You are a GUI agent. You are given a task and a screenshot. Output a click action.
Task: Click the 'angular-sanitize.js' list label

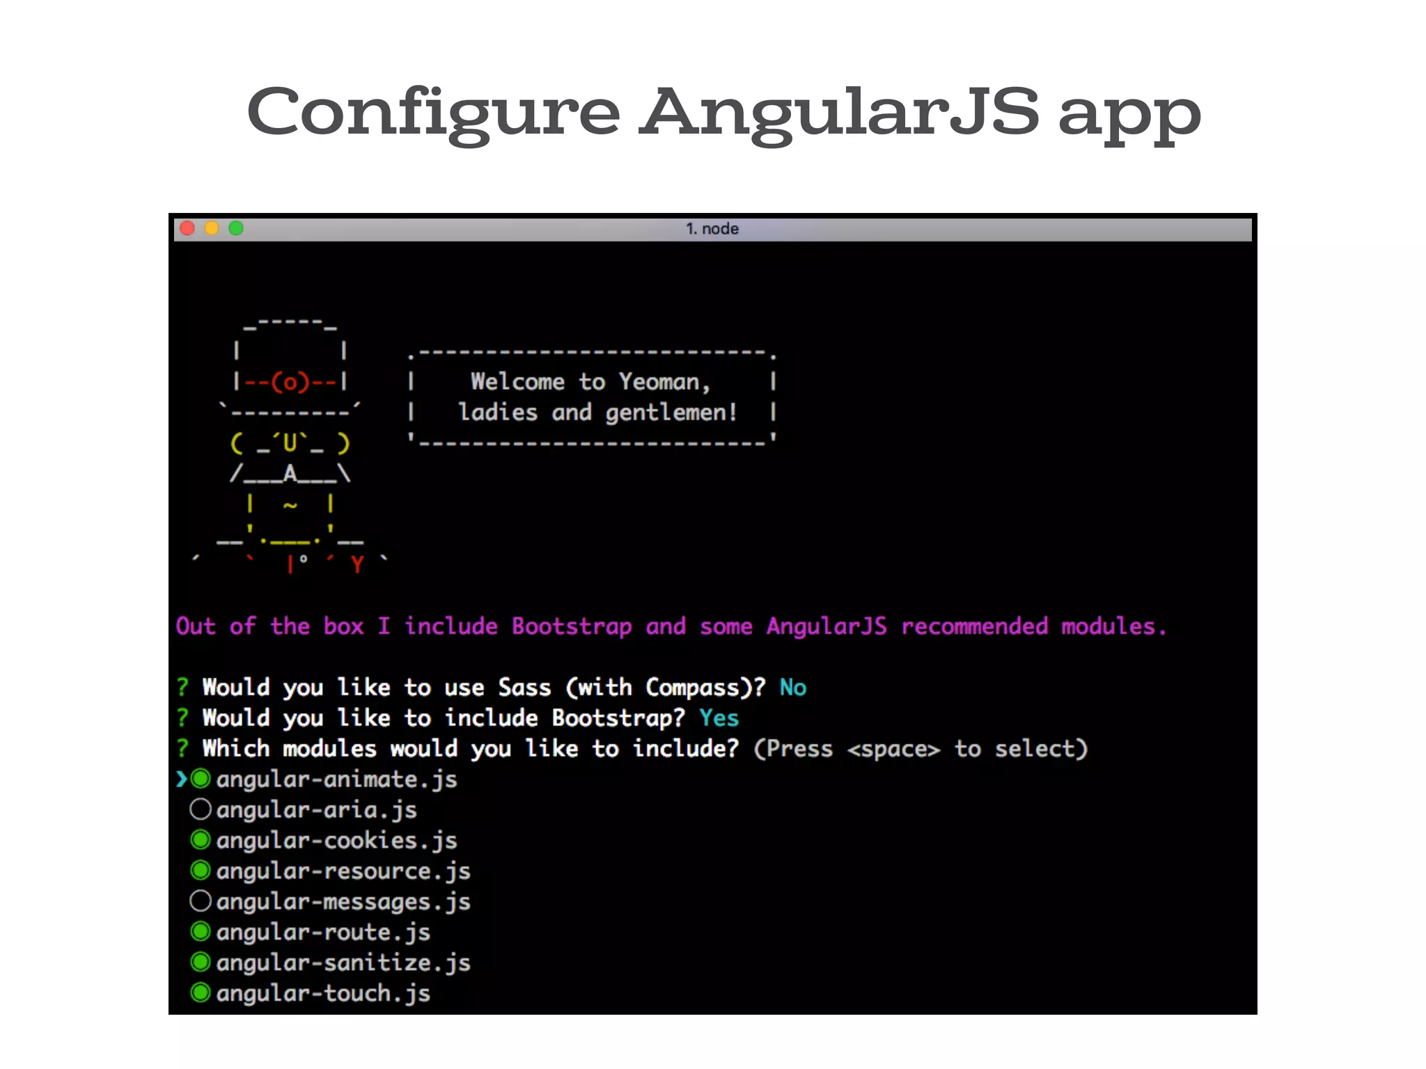[x=343, y=964]
